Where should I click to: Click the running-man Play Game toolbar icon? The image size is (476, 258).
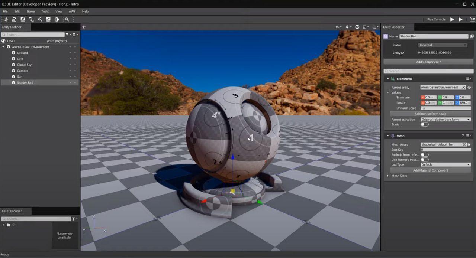[6, 19]
